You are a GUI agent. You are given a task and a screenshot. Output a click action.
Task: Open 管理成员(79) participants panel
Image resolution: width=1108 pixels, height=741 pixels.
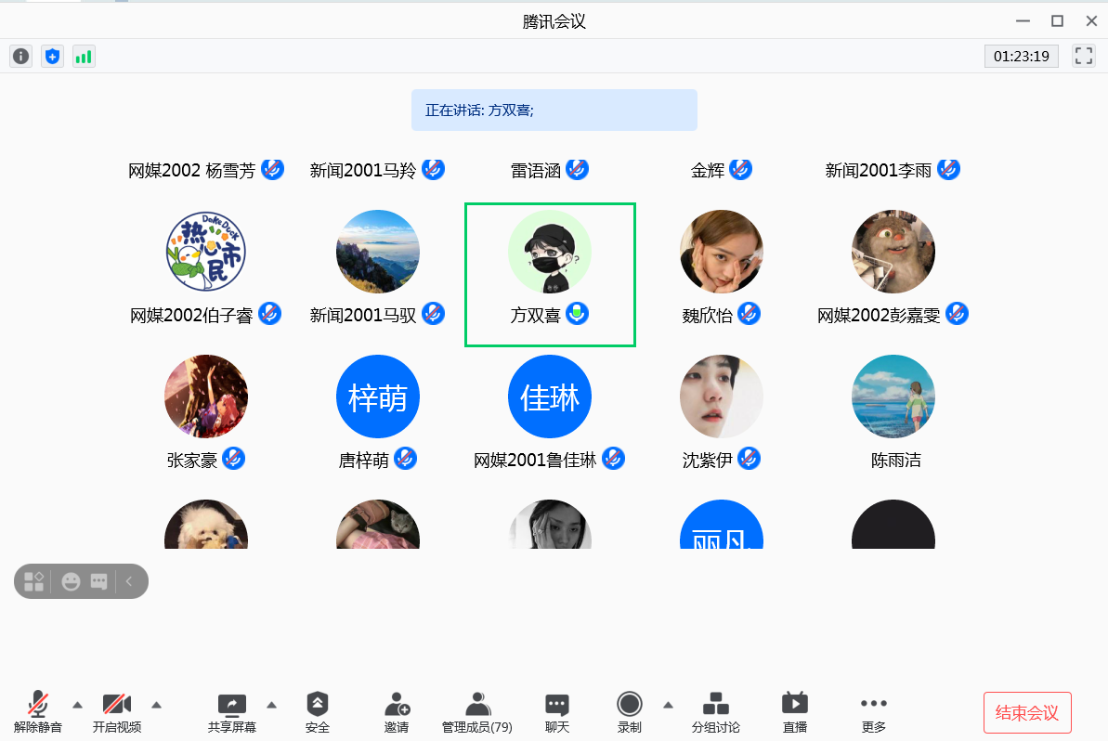(477, 711)
